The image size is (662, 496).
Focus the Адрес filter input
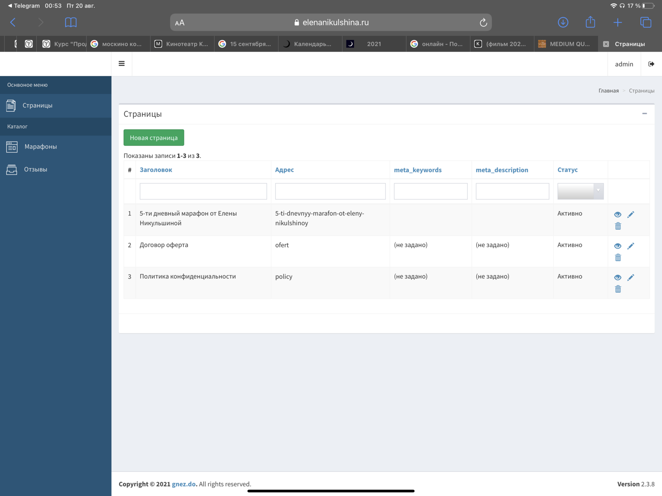tap(330, 191)
